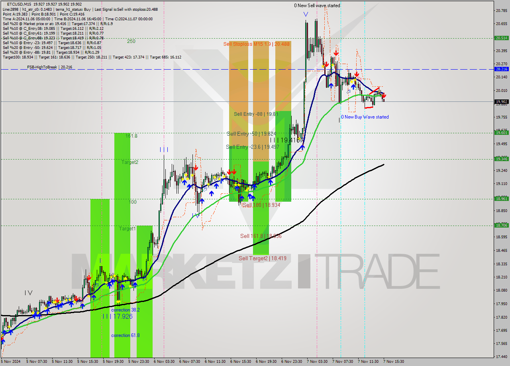This screenshot has width=510, height=366.
Task: Click the '161.8' Fibonacci label
Action: (131, 136)
